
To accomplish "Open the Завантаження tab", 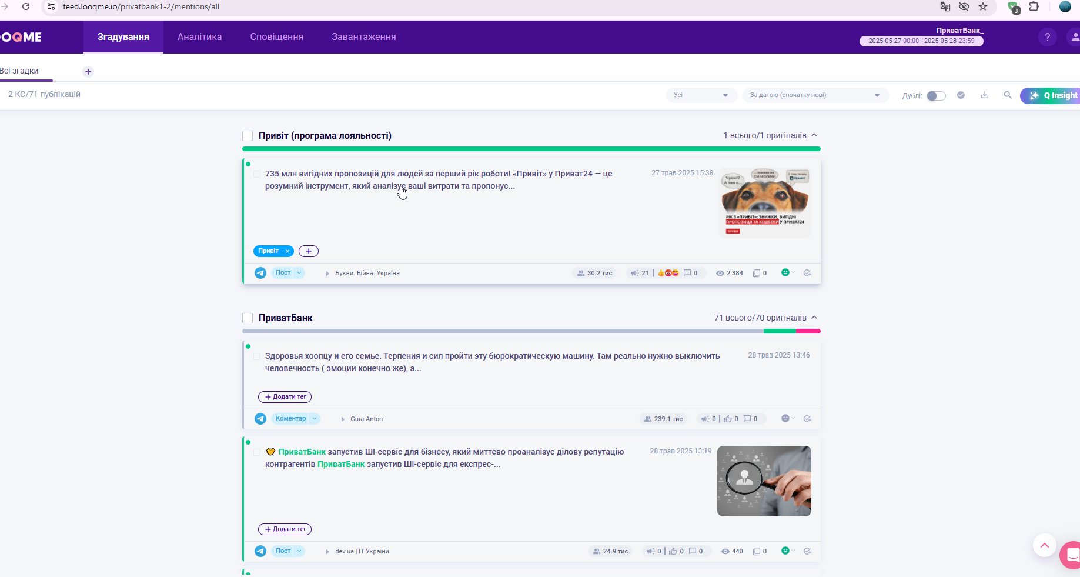I will point(364,37).
